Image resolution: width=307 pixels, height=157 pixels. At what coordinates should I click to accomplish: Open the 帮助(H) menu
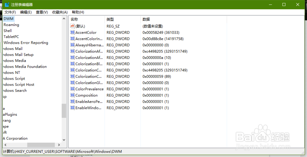[78, 12]
